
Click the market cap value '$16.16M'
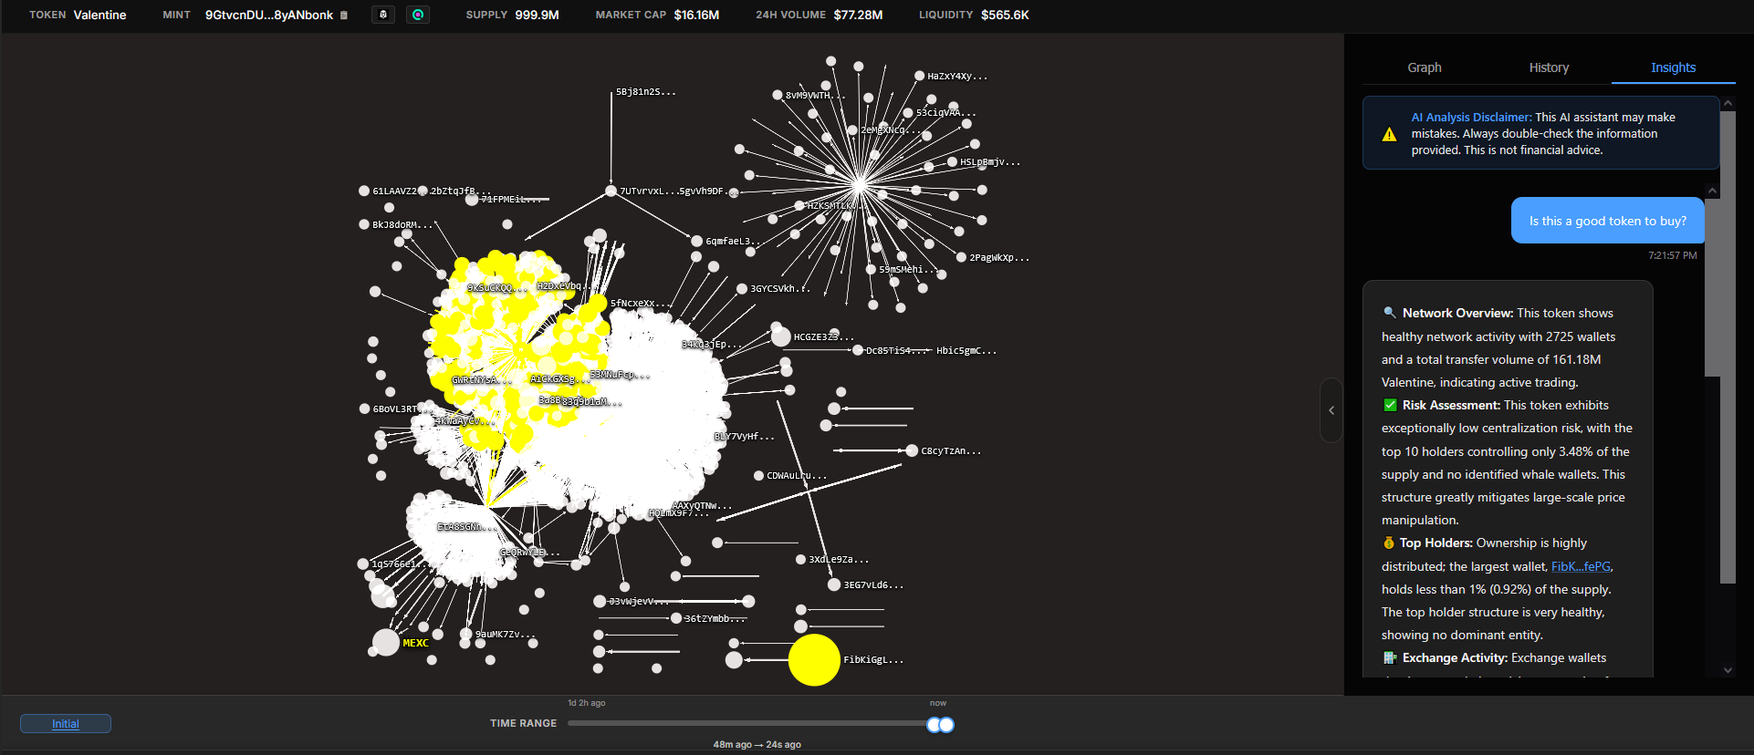tap(697, 15)
